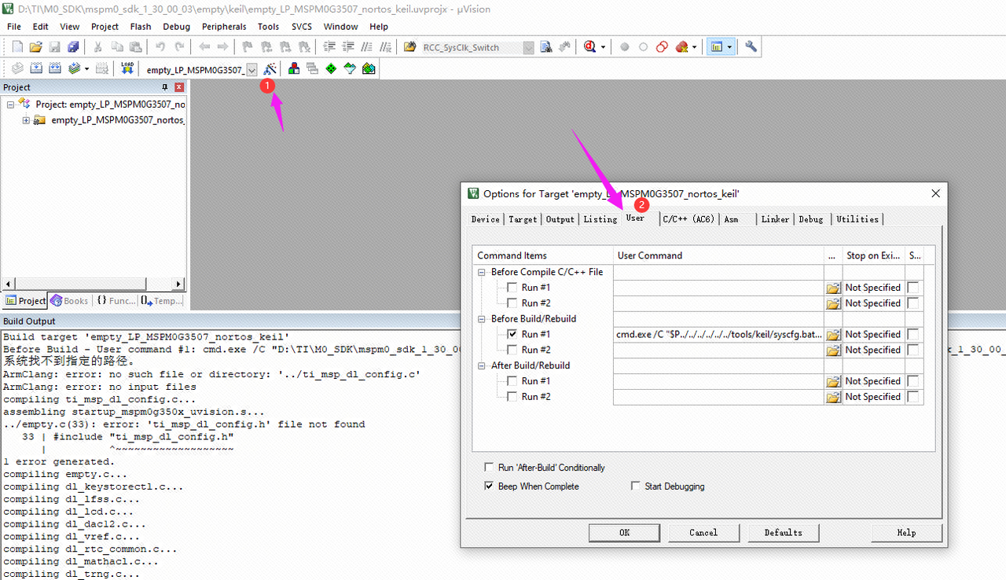Click the Build target toolbar icon
Image resolution: width=1006 pixels, height=580 pixels.
point(35,68)
